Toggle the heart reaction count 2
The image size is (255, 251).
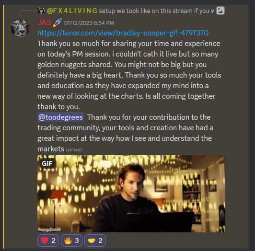point(48,240)
